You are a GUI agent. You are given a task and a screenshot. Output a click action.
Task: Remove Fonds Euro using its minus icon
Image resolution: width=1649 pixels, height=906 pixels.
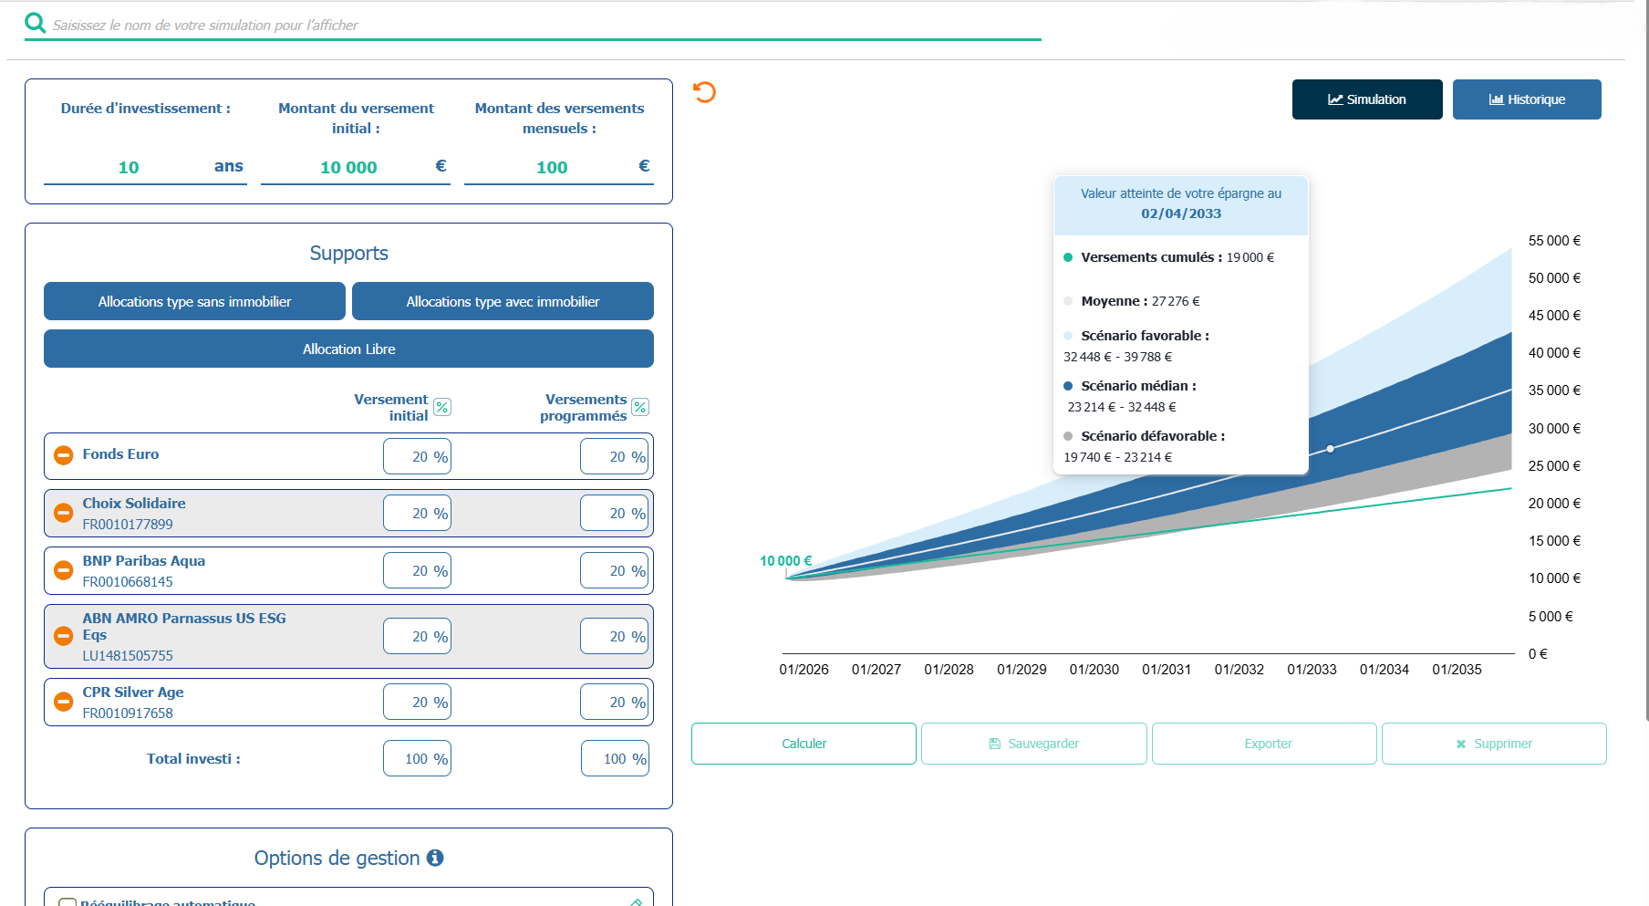coord(63,455)
